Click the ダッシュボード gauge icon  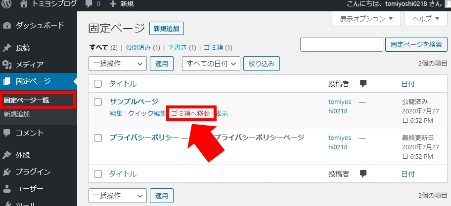[x=7, y=26]
